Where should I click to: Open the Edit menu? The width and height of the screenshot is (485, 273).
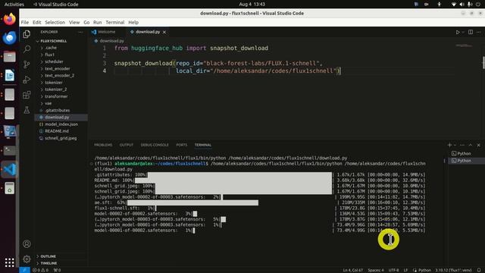point(37,22)
